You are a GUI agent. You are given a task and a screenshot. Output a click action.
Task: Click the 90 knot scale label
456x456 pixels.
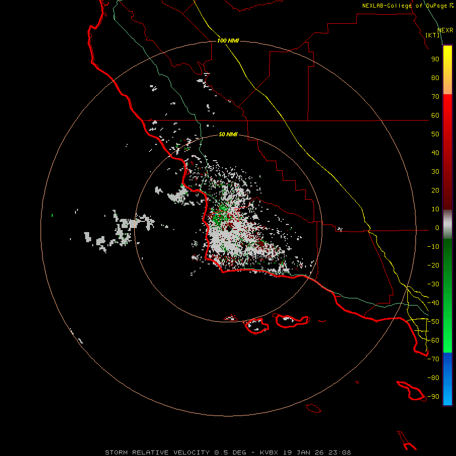(435, 59)
